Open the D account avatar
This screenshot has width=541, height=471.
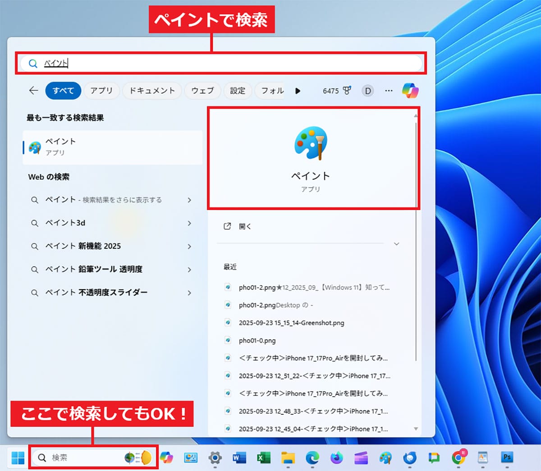click(368, 91)
